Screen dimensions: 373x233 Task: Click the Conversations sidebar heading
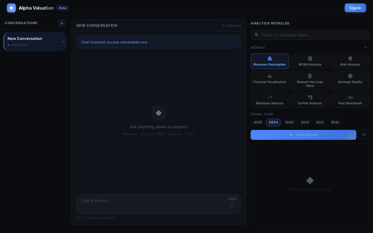click(21, 23)
